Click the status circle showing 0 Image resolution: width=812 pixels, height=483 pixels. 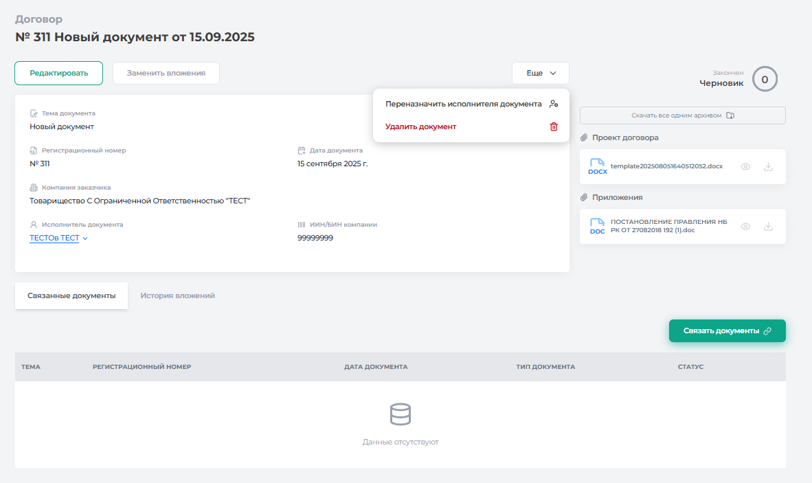pos(765,79)
